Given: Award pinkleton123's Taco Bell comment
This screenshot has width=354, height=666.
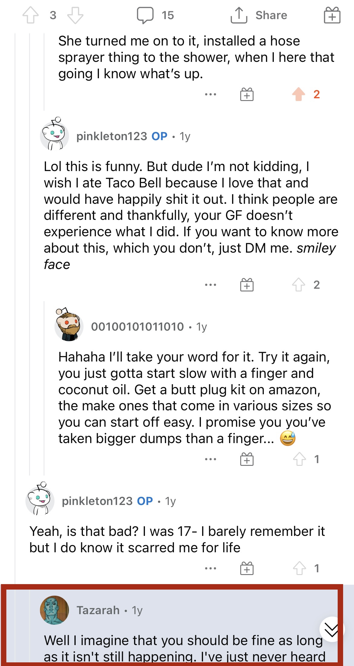Looking at the screenshot, I should (247, 285).
